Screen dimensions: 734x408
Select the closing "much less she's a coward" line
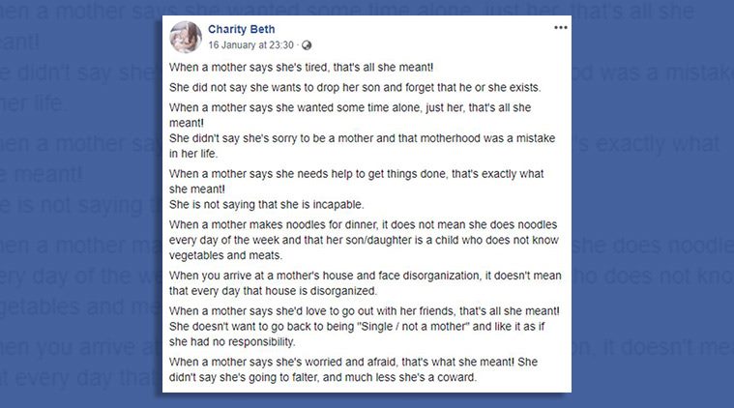click(x=323, y=378)
